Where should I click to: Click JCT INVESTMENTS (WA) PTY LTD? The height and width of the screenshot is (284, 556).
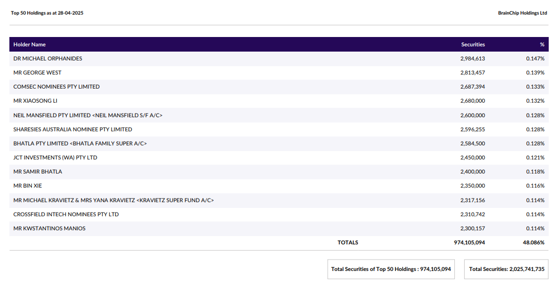55,157
